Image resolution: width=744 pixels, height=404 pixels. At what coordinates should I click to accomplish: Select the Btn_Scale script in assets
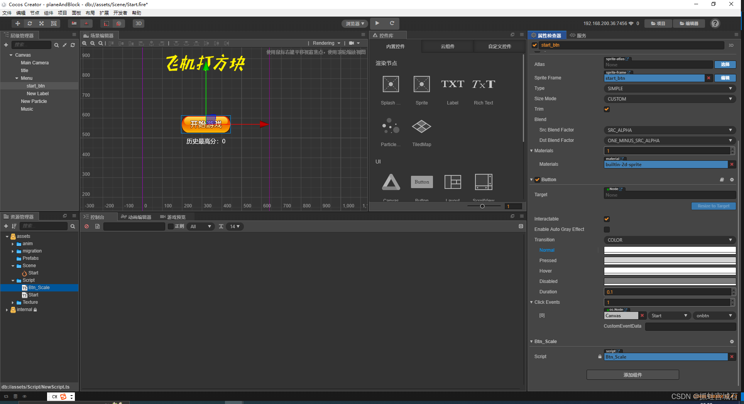point(39,288)
